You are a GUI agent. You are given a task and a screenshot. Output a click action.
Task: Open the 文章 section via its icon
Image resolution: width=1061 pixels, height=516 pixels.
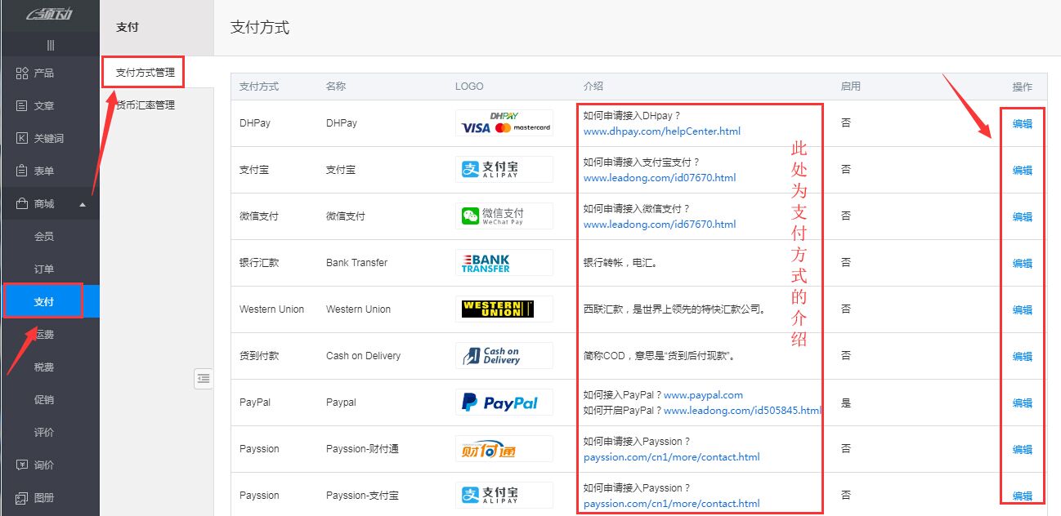pos(22,106)
